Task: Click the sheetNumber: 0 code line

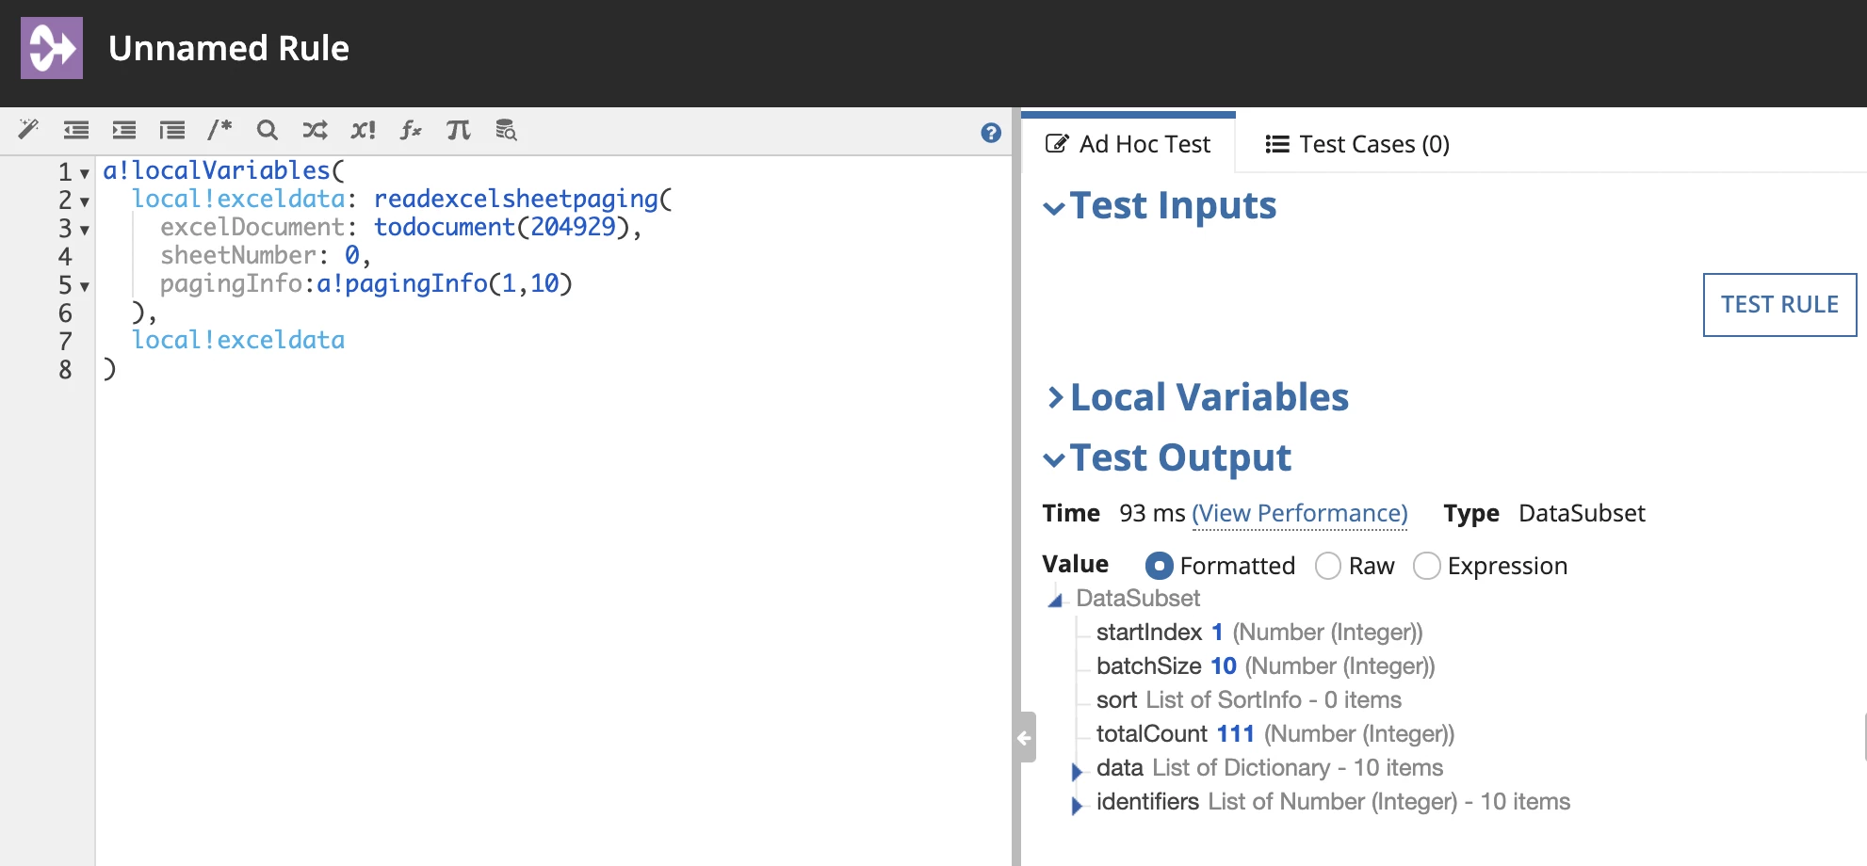Action: 265,255
